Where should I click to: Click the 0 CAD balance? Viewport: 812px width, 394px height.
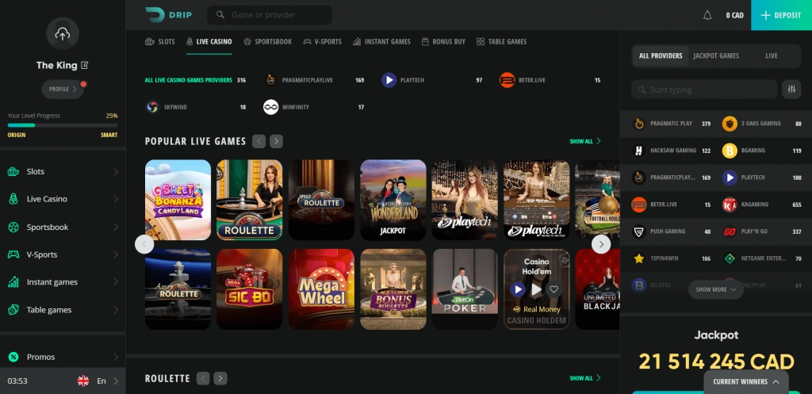[x=734, y=16]
